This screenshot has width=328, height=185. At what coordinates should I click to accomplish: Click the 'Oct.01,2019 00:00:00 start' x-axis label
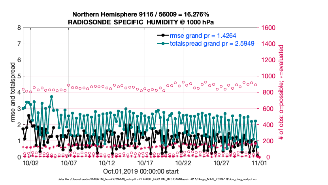141,171
